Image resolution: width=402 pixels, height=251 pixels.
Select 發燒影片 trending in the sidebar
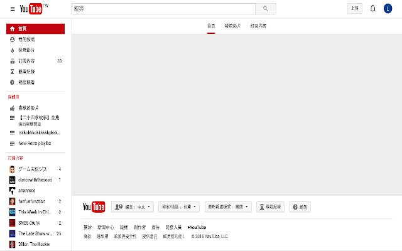28,50
